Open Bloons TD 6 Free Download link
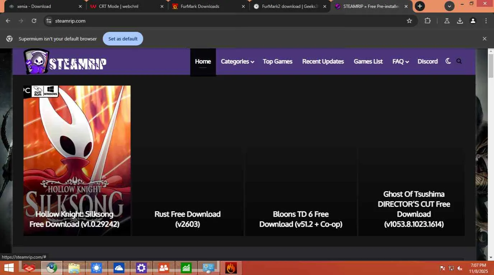This screenshot has width=494, height=275. point(301,219)
